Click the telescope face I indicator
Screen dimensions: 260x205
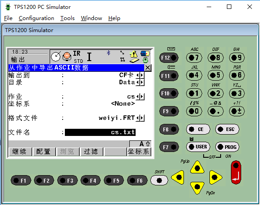(90, 57)
